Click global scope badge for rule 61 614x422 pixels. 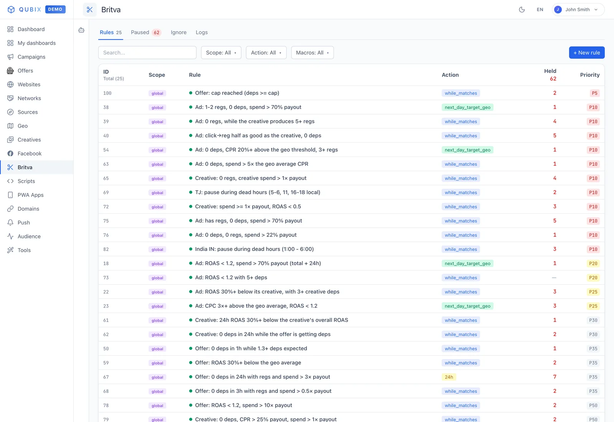(157, 320)
